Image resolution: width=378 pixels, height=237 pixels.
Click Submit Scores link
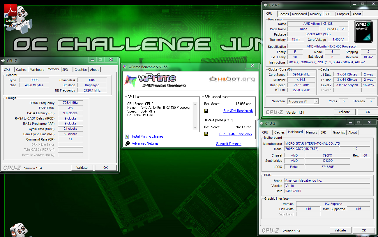[229, 144]
